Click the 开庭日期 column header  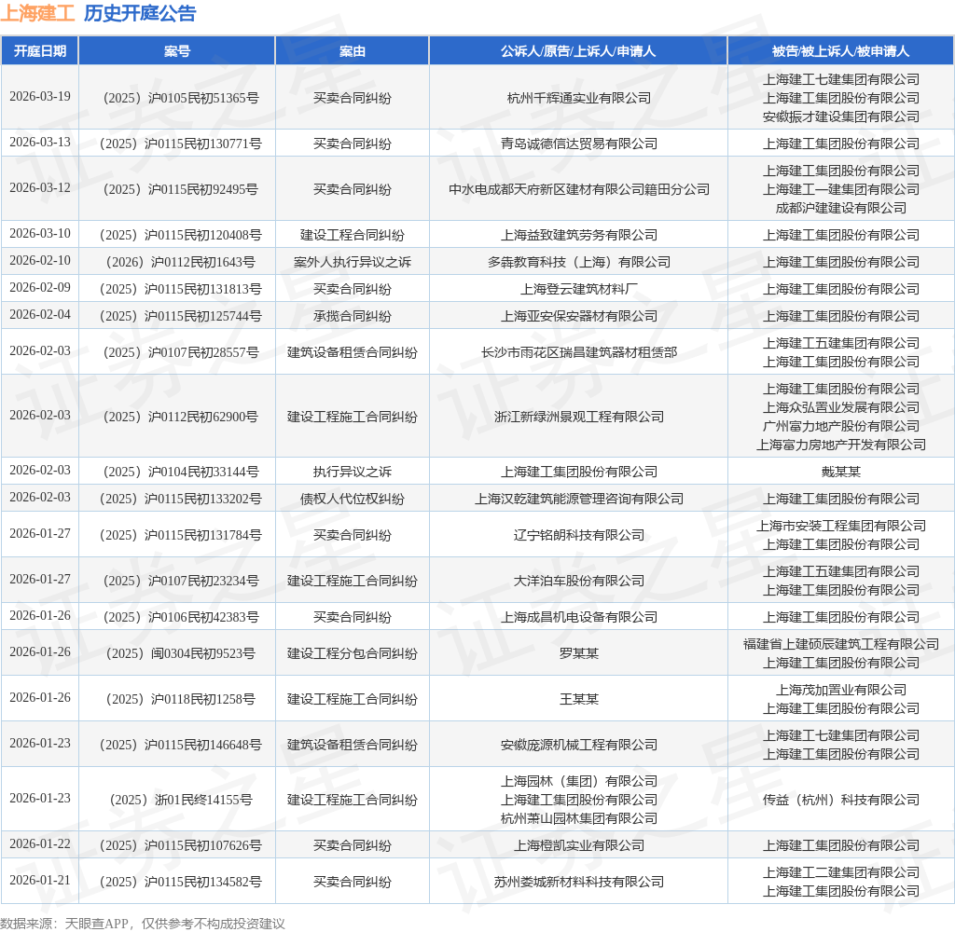point(39,51)
